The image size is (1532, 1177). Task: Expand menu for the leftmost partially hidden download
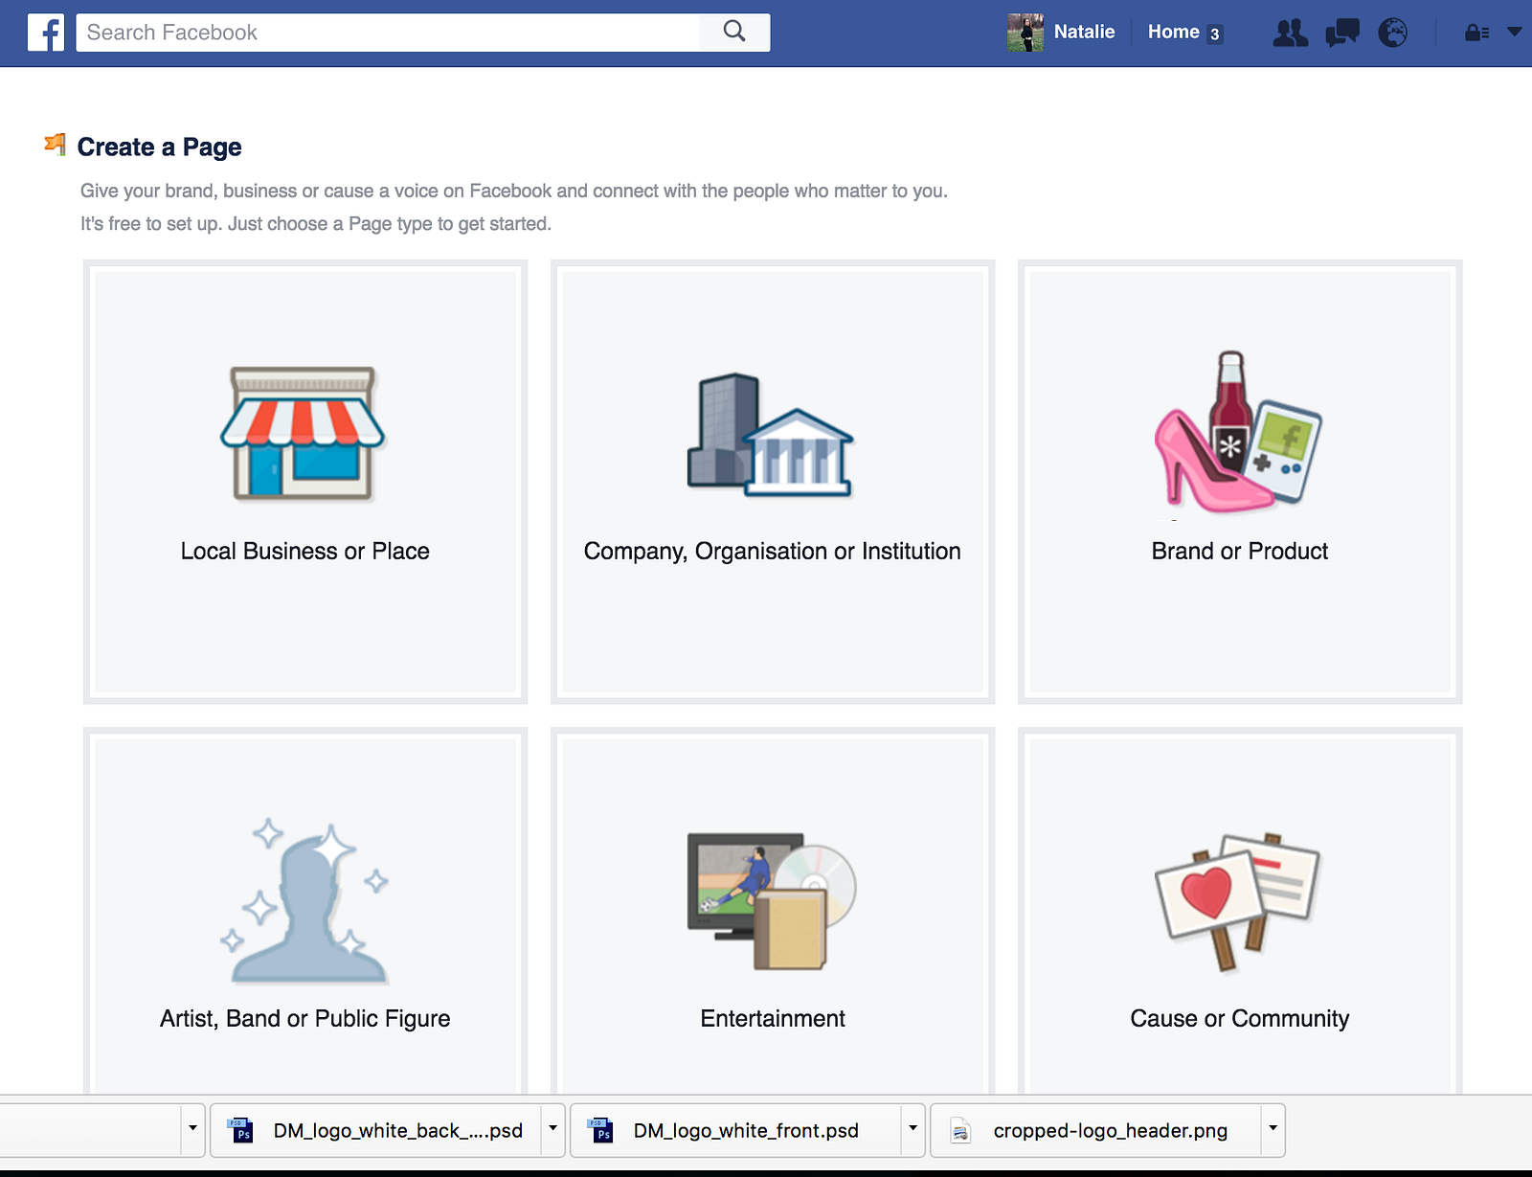pos(192,1130)
